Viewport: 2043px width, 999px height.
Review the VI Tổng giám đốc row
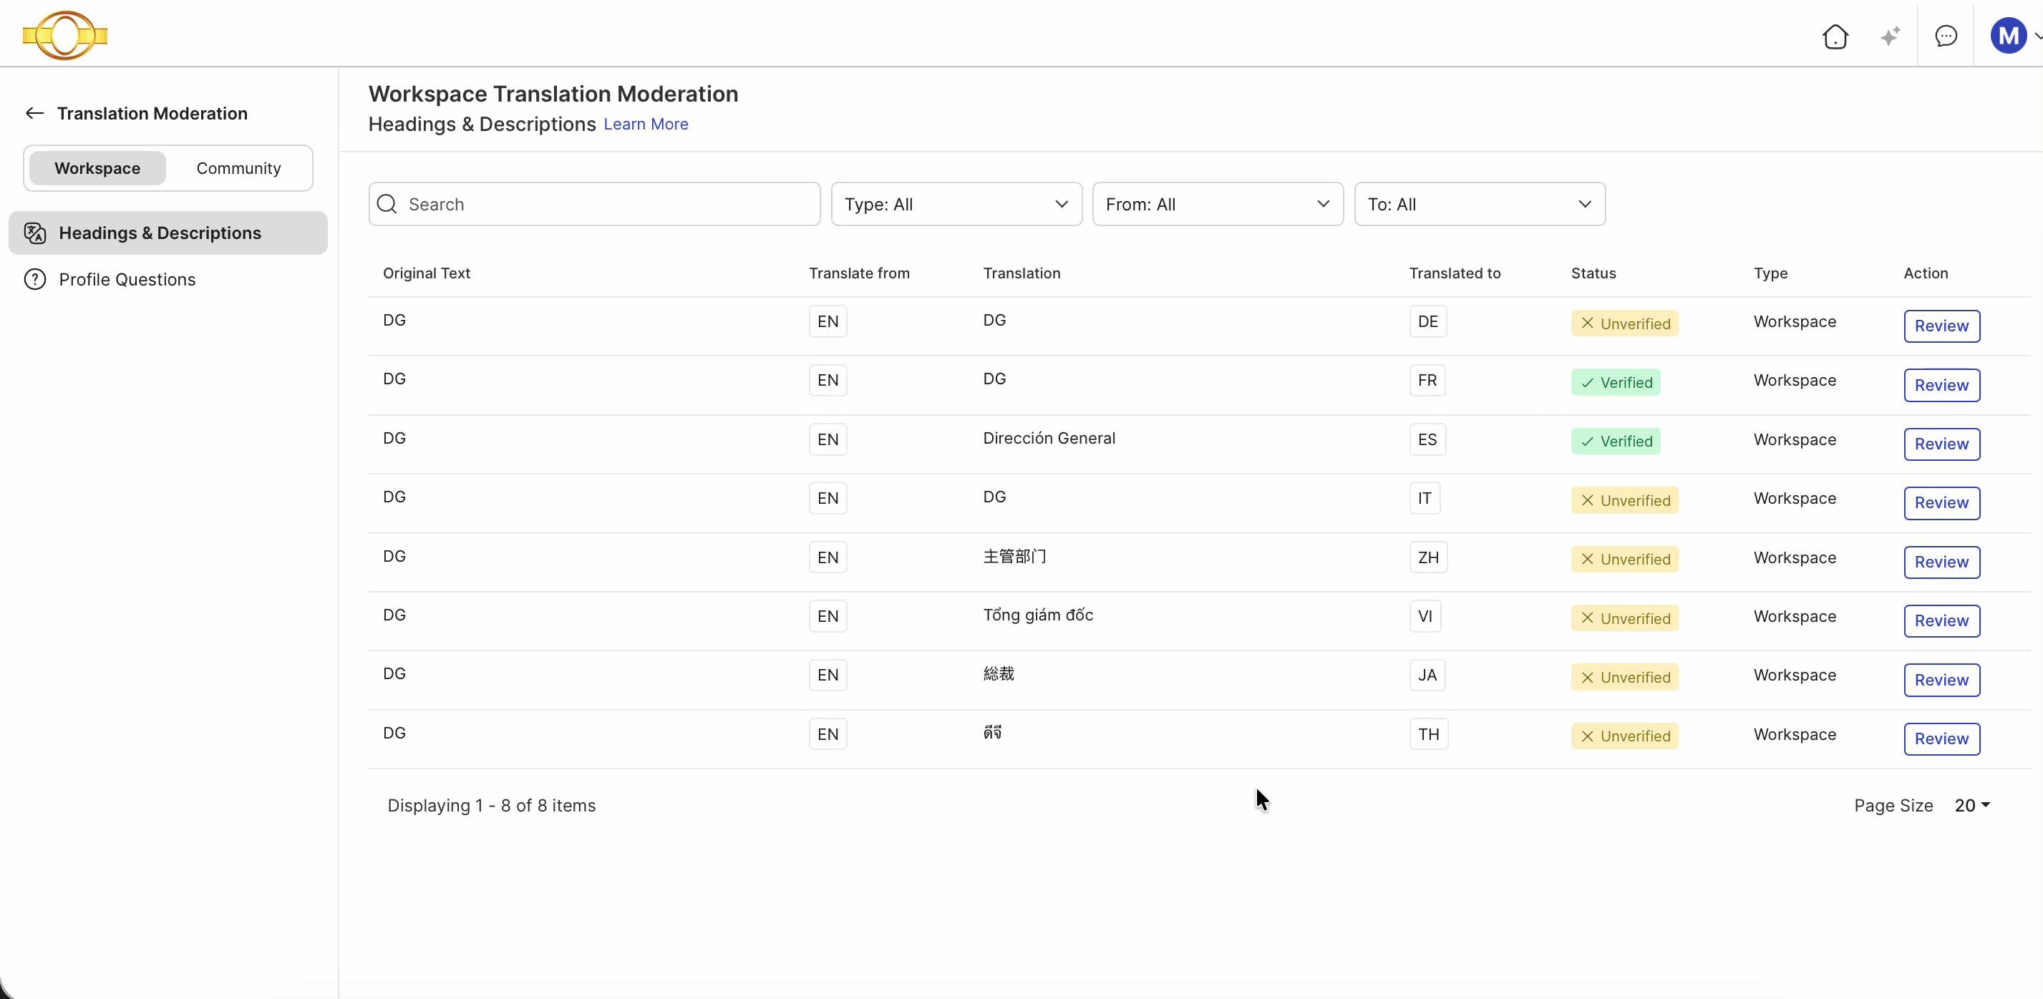click(x=1941, y=621)
